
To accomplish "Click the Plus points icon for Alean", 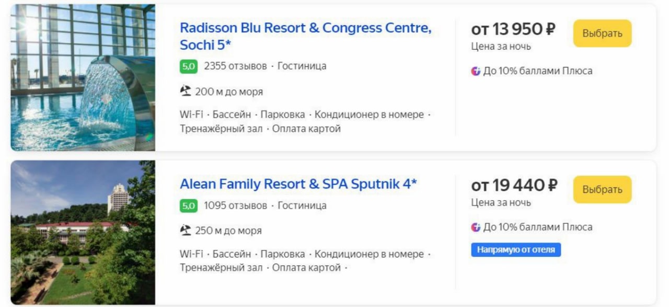I will coord(476,228).
